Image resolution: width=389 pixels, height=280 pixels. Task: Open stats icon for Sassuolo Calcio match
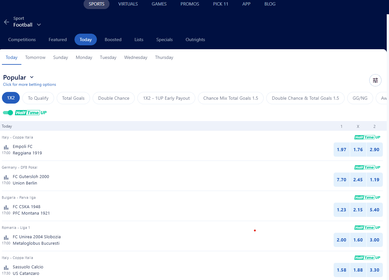pyautogui.click(x=6, y=267)
